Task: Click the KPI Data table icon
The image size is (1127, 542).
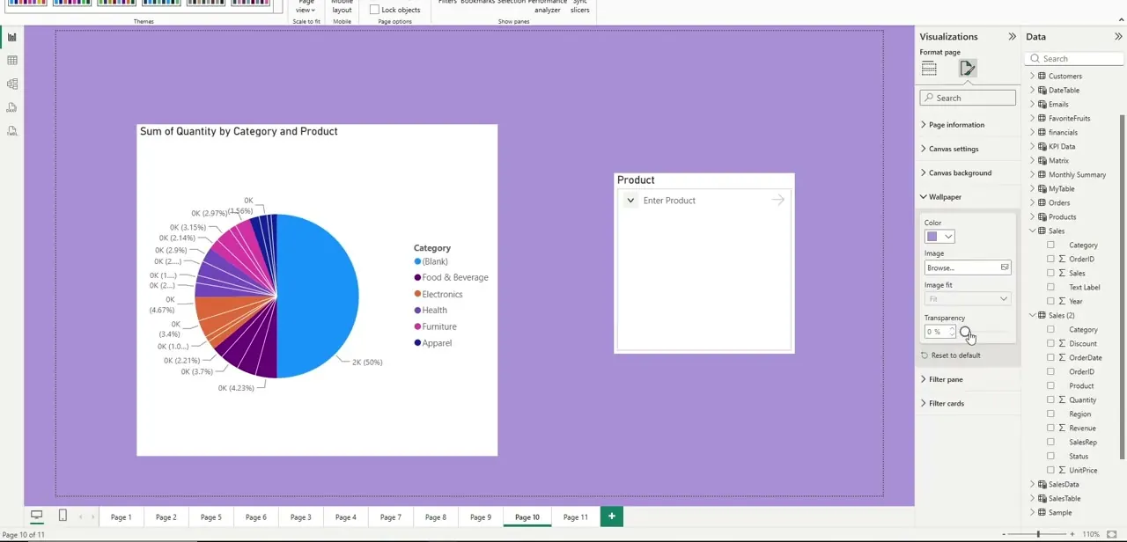Action: [x=1042, y=147]
